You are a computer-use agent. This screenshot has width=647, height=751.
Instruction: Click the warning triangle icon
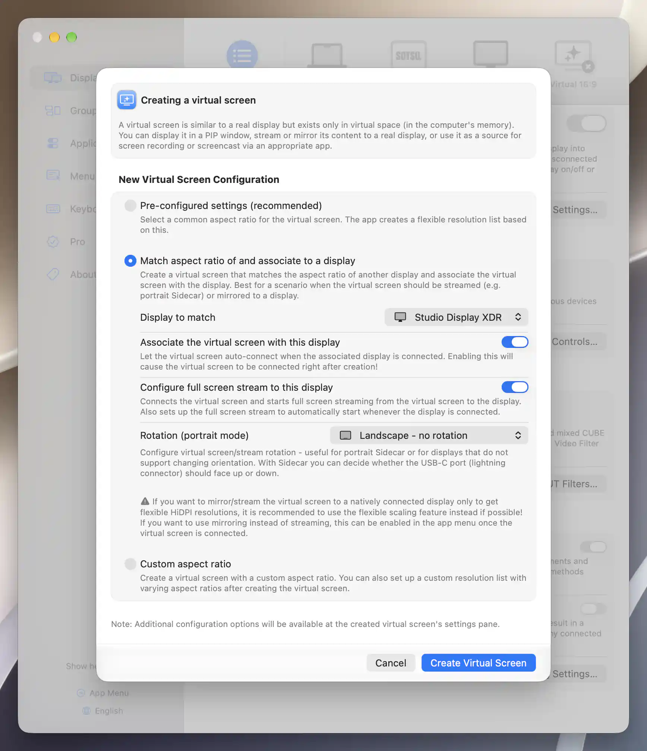click(x=145, y=501)
